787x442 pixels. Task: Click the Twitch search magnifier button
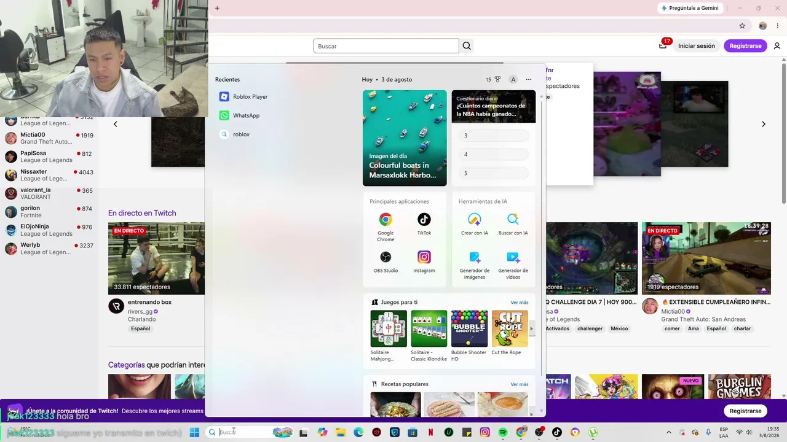point(467,46)
